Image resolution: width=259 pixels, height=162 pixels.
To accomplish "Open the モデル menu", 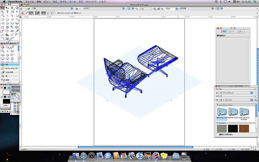I will tap(63, 1).
